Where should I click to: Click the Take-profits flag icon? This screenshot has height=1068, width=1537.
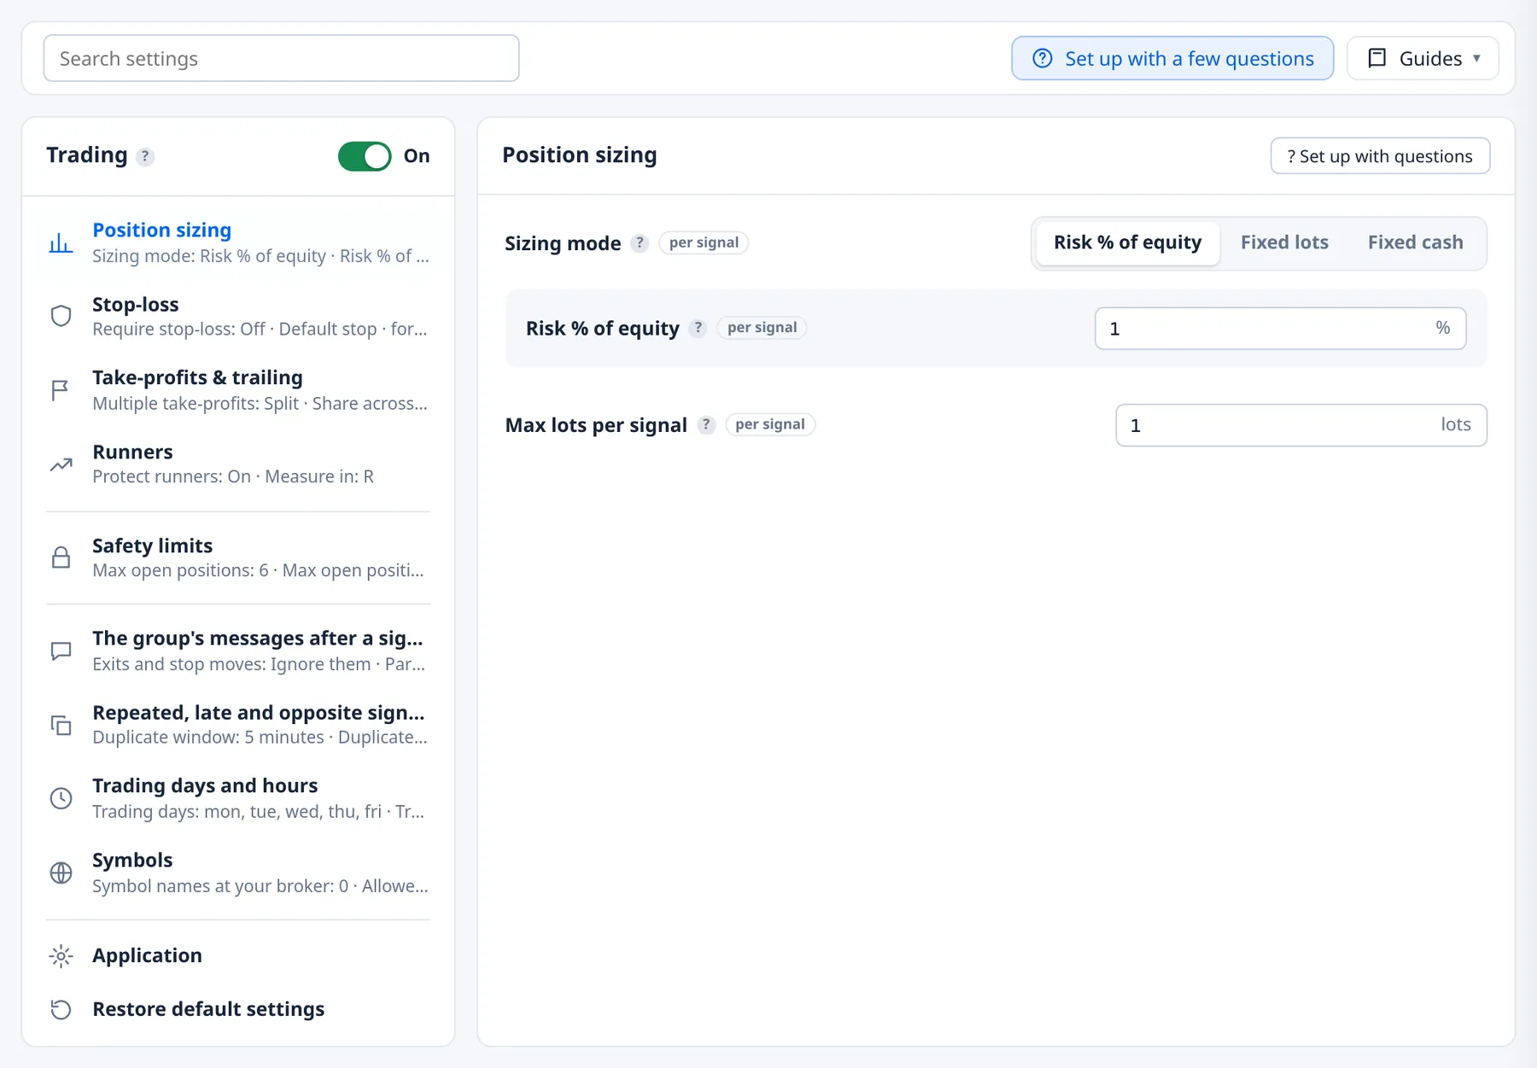(60, 390)
